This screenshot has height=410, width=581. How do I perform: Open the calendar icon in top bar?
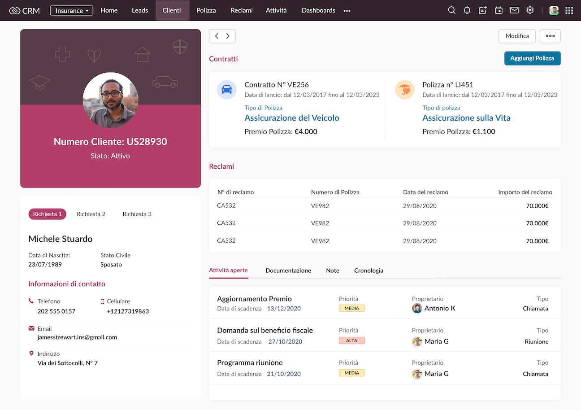point(499,10)
